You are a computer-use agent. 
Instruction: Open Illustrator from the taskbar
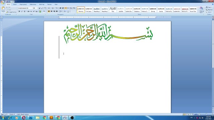(51, 118)
